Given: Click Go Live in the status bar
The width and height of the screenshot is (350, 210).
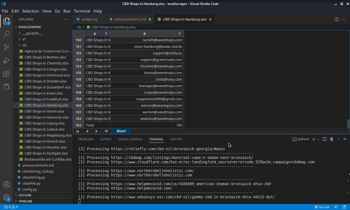Looking at the screenshot, I should 322,207.
